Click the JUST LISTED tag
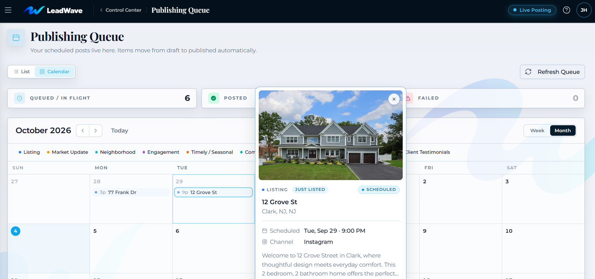595x279 pixels. click(310, 190)
